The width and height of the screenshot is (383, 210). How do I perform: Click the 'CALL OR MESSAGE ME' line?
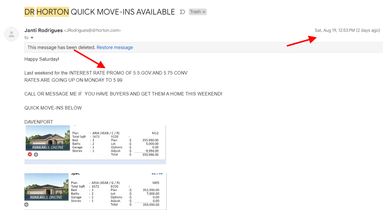[123, 94]
